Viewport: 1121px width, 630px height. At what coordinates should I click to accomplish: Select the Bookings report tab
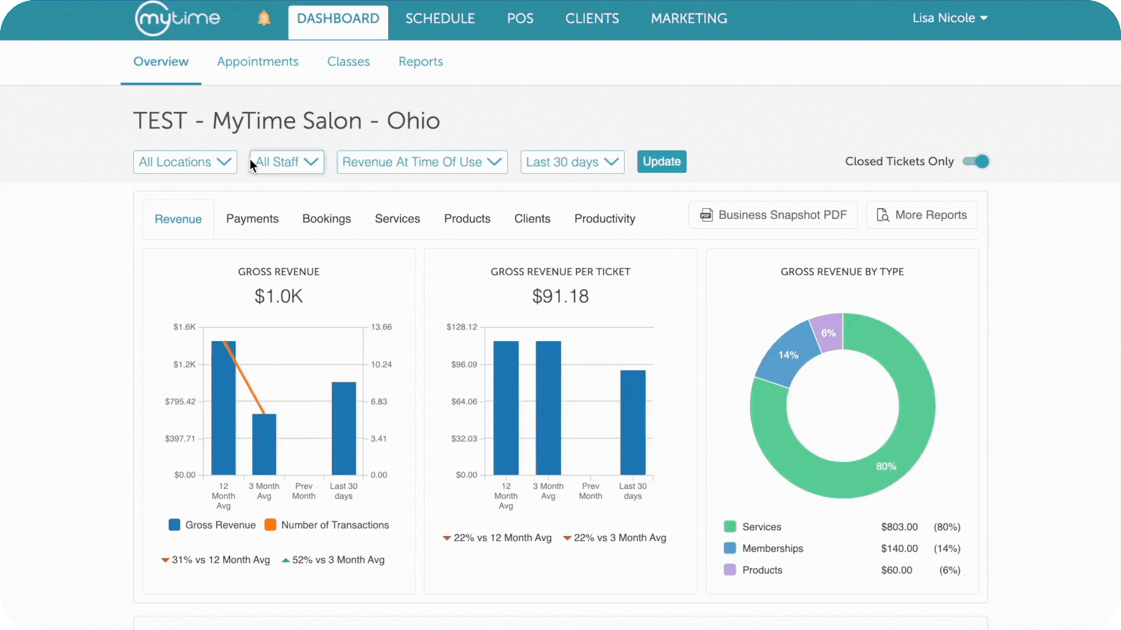[x=327, y=219]
